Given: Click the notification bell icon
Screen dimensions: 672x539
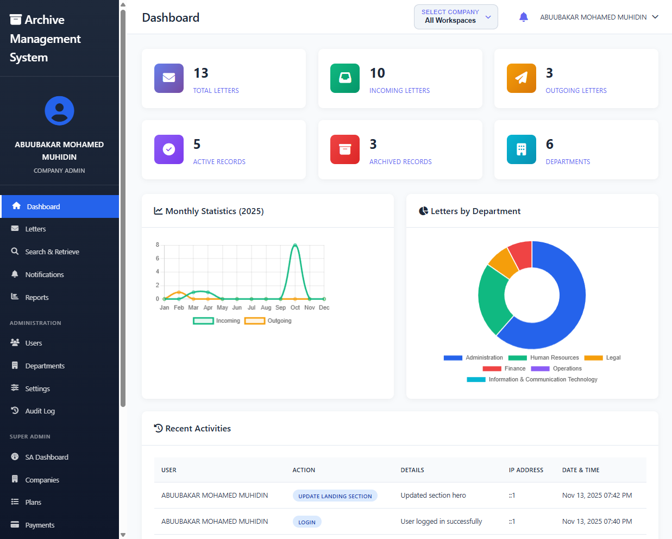Looking at the screenshot, I should 523,17.
